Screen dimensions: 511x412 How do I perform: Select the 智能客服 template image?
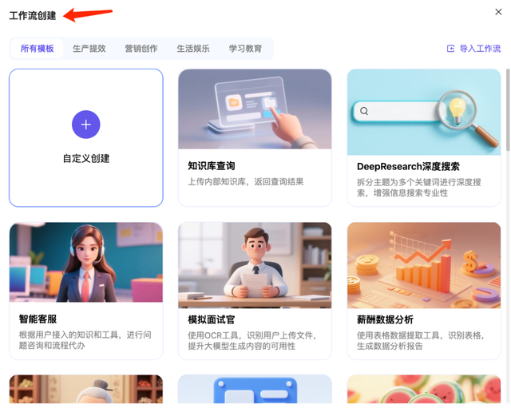(86, 262)
